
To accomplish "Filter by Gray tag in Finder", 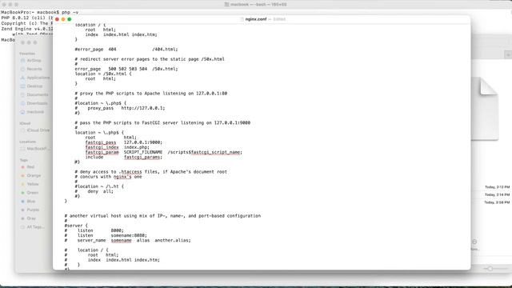I will click(x=29, y=218).
